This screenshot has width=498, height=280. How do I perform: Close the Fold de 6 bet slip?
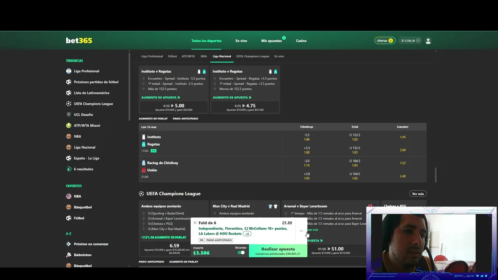[195, 223]
